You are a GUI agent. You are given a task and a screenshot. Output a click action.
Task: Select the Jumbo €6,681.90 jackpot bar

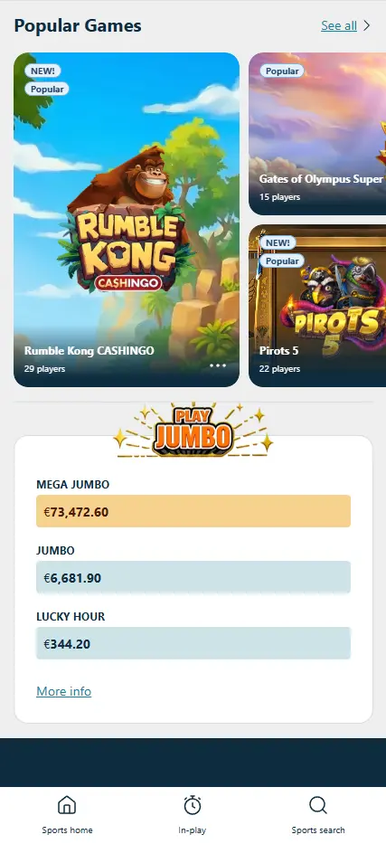point(193,577)
